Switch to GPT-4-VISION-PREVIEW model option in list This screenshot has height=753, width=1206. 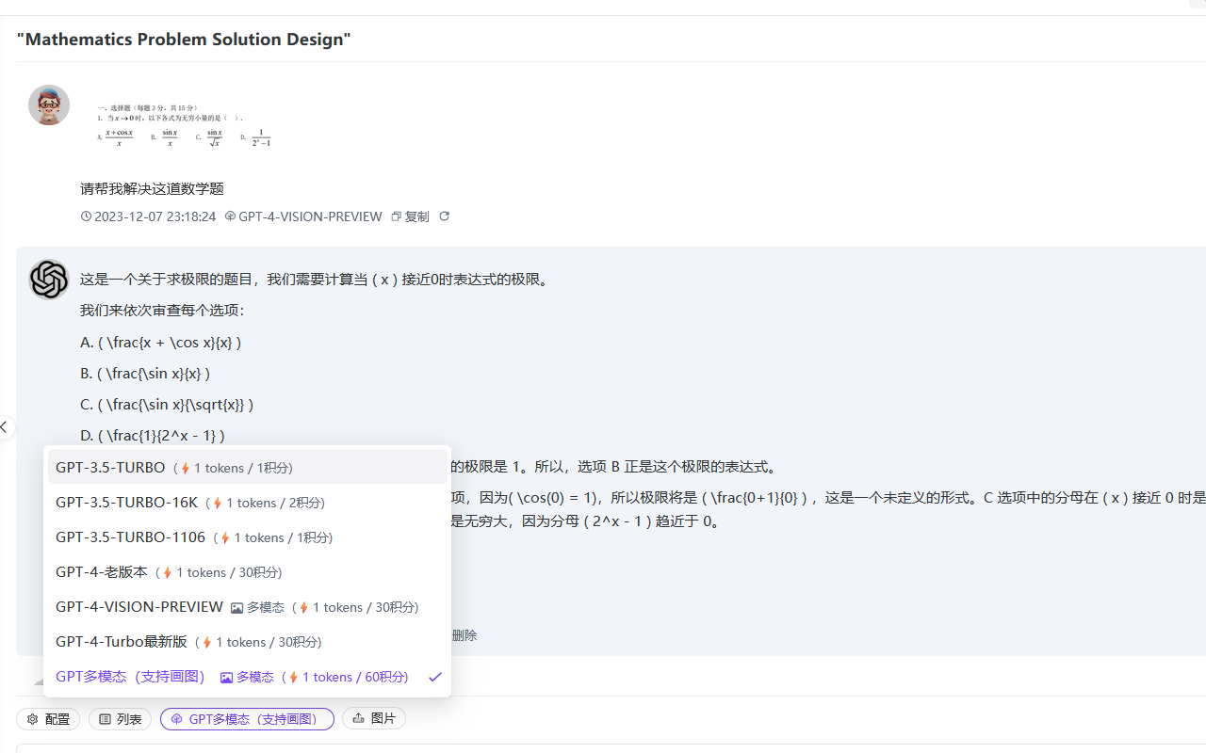pos(248,607)
